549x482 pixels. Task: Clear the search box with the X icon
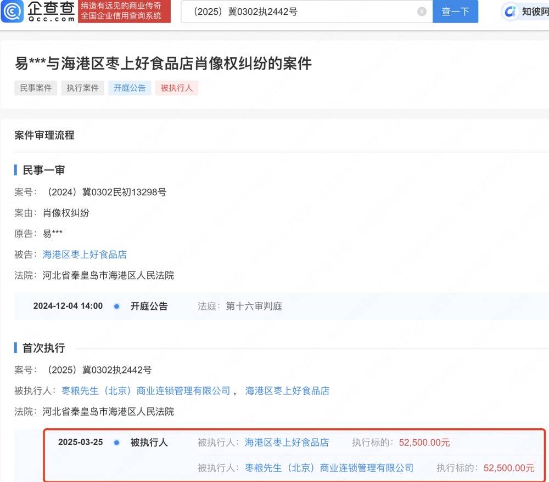(422, 12)
